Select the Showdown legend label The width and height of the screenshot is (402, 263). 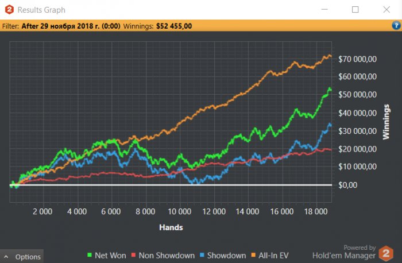pyautogui.click(x=226, y=256)
